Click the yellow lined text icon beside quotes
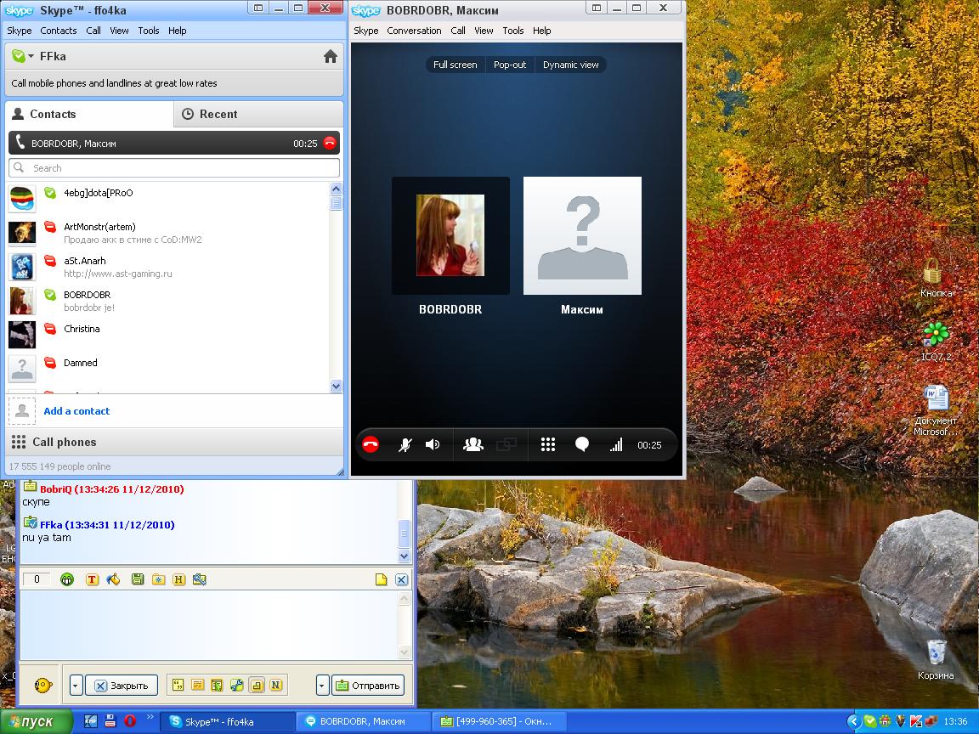The image size is (979, 734). [x=197, y=685]
